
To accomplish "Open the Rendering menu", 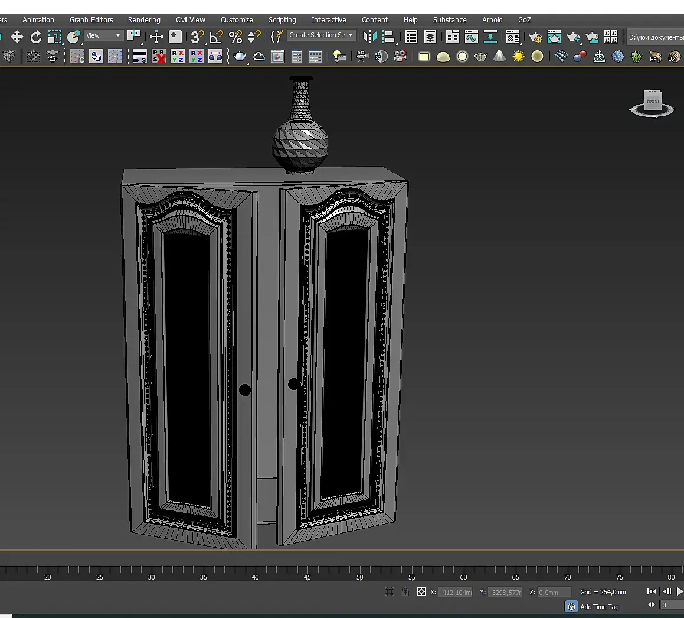I will [x=144, y=19].
